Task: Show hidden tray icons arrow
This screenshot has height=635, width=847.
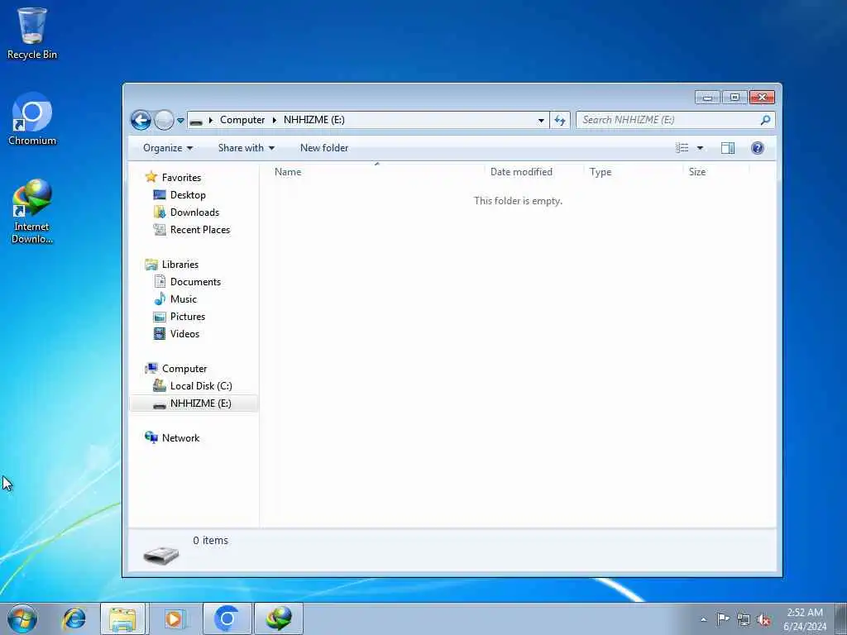Action: point(703,619)
